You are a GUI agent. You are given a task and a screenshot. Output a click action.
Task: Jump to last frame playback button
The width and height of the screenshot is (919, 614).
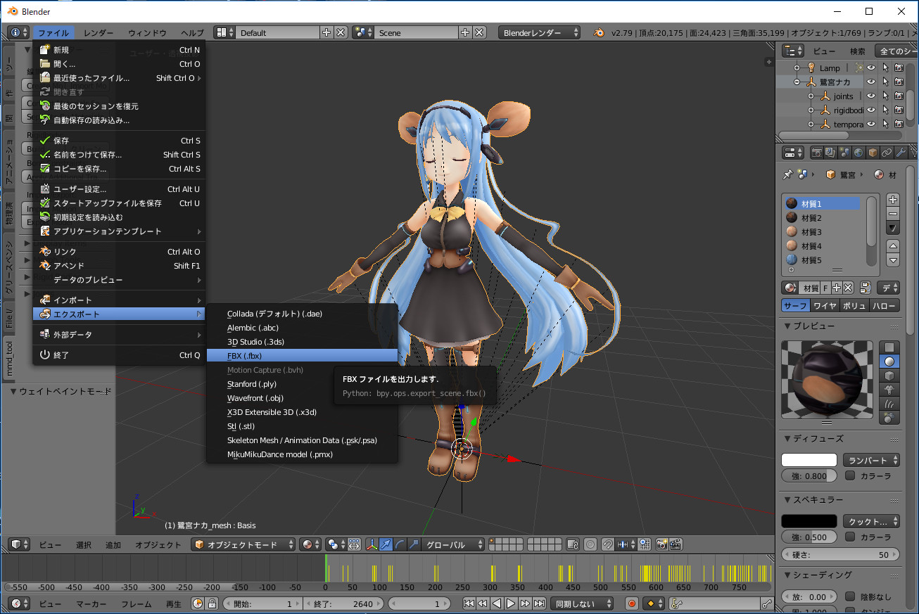point(539,603)
